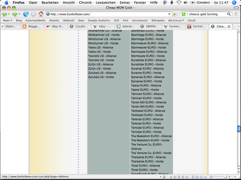Screen dimensions: 241x180
Task: Play music in status bar player
Action: tap(175, 177)
